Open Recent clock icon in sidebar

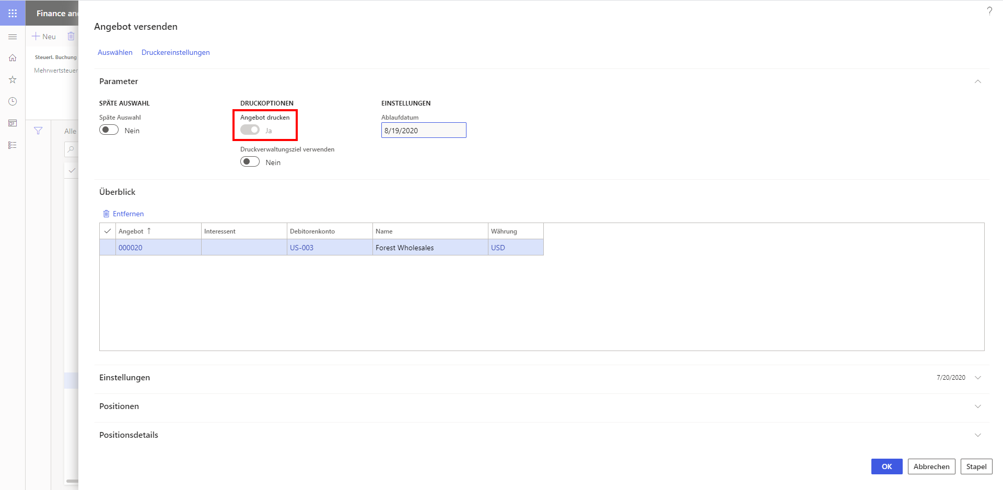coord(13,101)
